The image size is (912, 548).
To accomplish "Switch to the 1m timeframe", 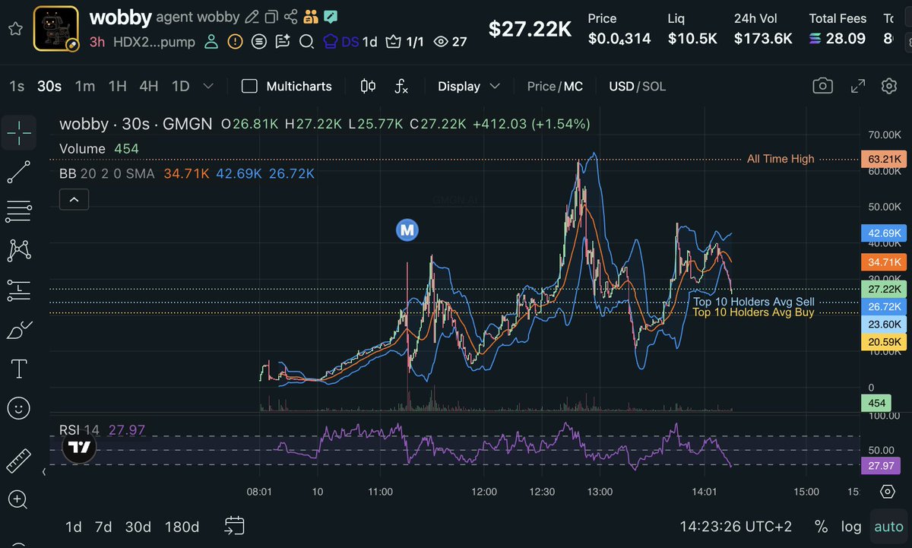I will pyautogui.click(x=84, y=86).
